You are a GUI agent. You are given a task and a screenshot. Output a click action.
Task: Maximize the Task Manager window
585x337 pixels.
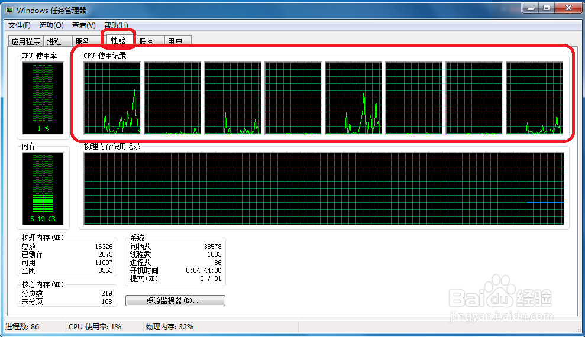coord(547,8)
